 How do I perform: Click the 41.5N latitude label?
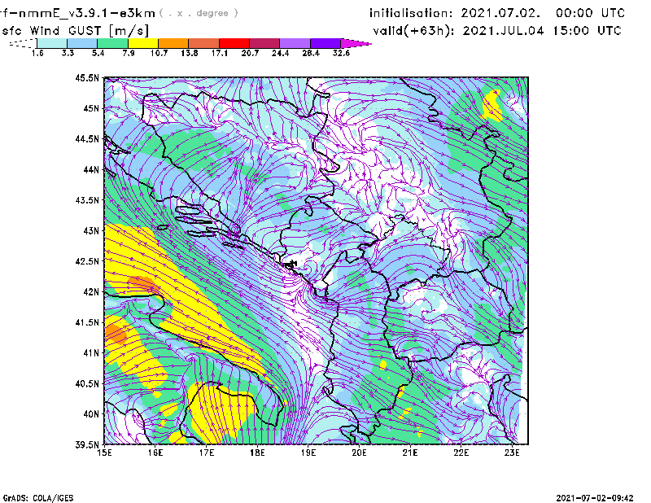(87, 322)
